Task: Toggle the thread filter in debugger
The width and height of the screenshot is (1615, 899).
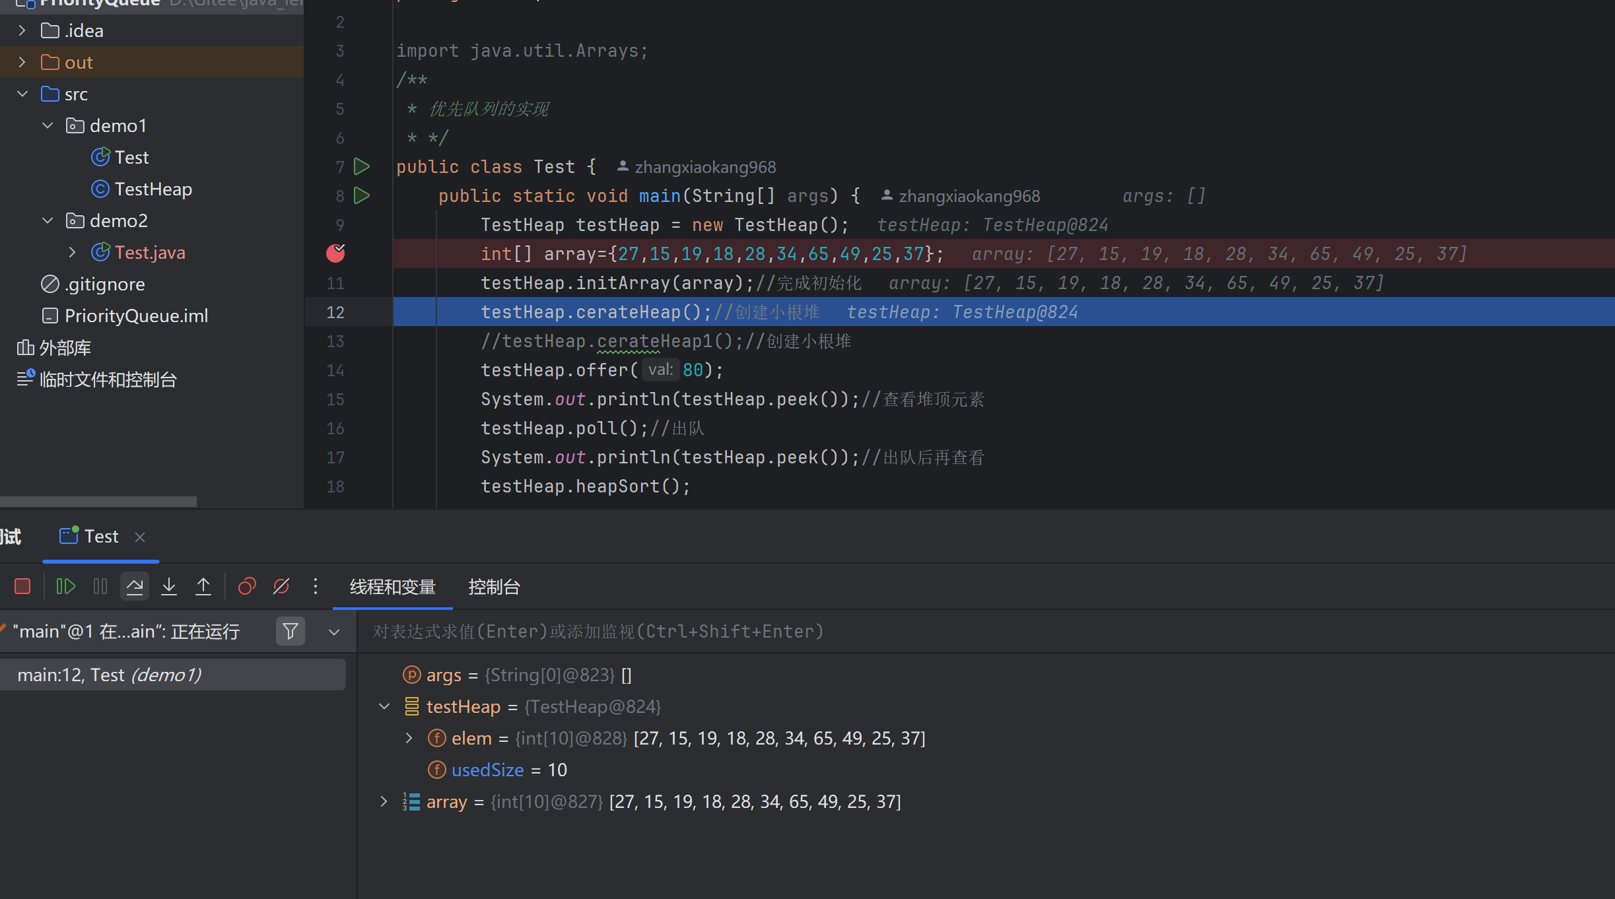Action: click(291, 631)
